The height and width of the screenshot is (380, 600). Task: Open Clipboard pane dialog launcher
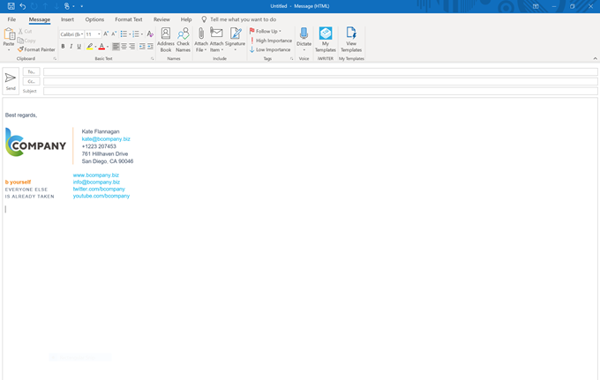pos(55,59)
